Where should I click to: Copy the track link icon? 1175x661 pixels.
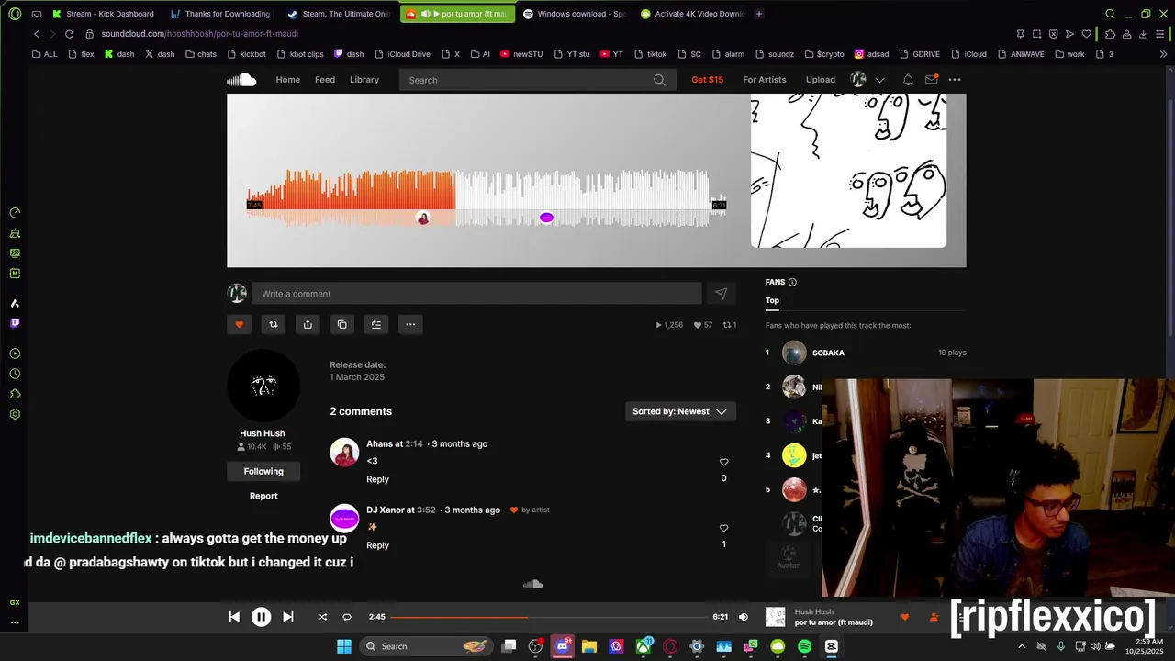coord(341,324)
